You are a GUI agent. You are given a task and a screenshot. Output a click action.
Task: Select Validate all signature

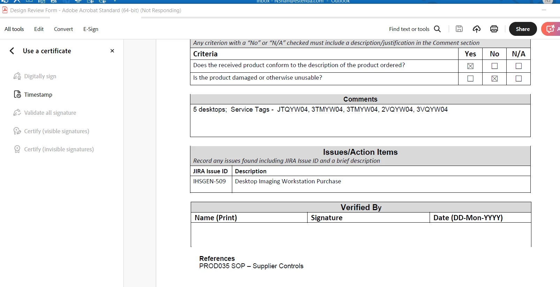[45, 113]
